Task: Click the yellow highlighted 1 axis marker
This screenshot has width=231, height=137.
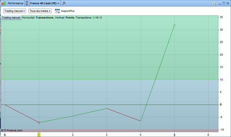Action: coord(39,135)
